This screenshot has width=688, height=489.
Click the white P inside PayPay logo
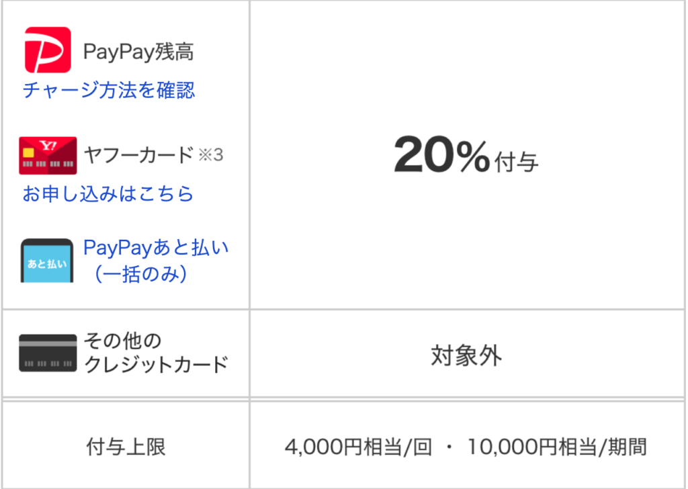(48, 51)
